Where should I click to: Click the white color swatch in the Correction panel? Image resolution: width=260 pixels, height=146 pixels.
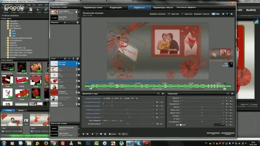click(x=181, y=125)
